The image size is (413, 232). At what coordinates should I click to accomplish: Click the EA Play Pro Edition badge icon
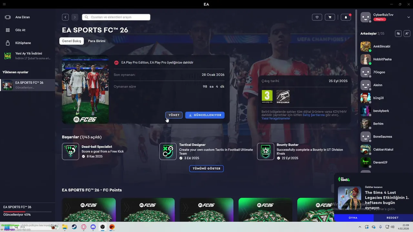116,63
